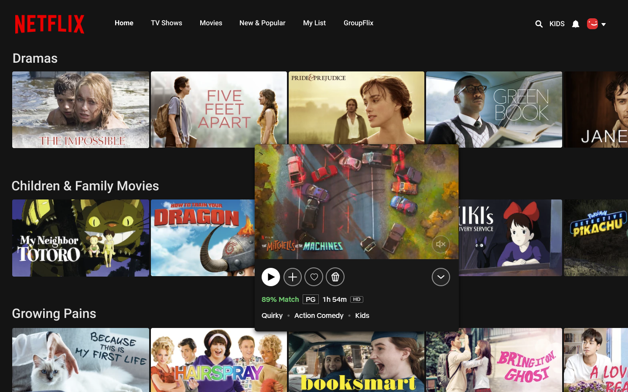Open notifications bell
The height and width of the screenshot is (392, 628).
click(x=576, y=24)
